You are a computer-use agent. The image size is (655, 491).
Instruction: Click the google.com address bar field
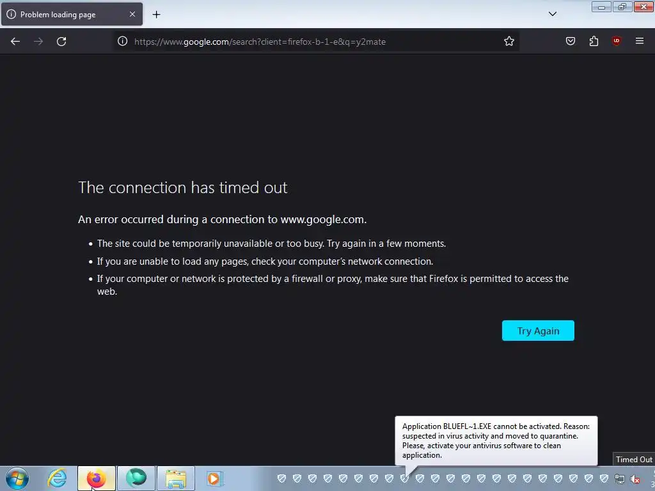click(x=317, y=42)
